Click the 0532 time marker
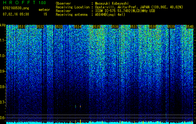The height and width of the screenshot is (124, 196). pos(40,27)
